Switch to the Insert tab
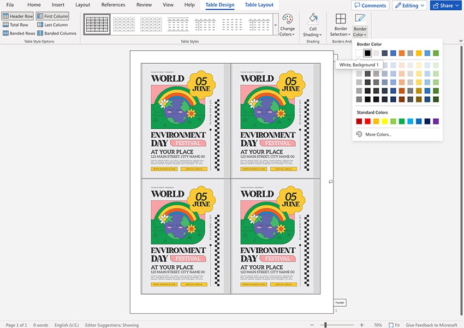This screenshot has width=464, height=328. coord(58,5)
